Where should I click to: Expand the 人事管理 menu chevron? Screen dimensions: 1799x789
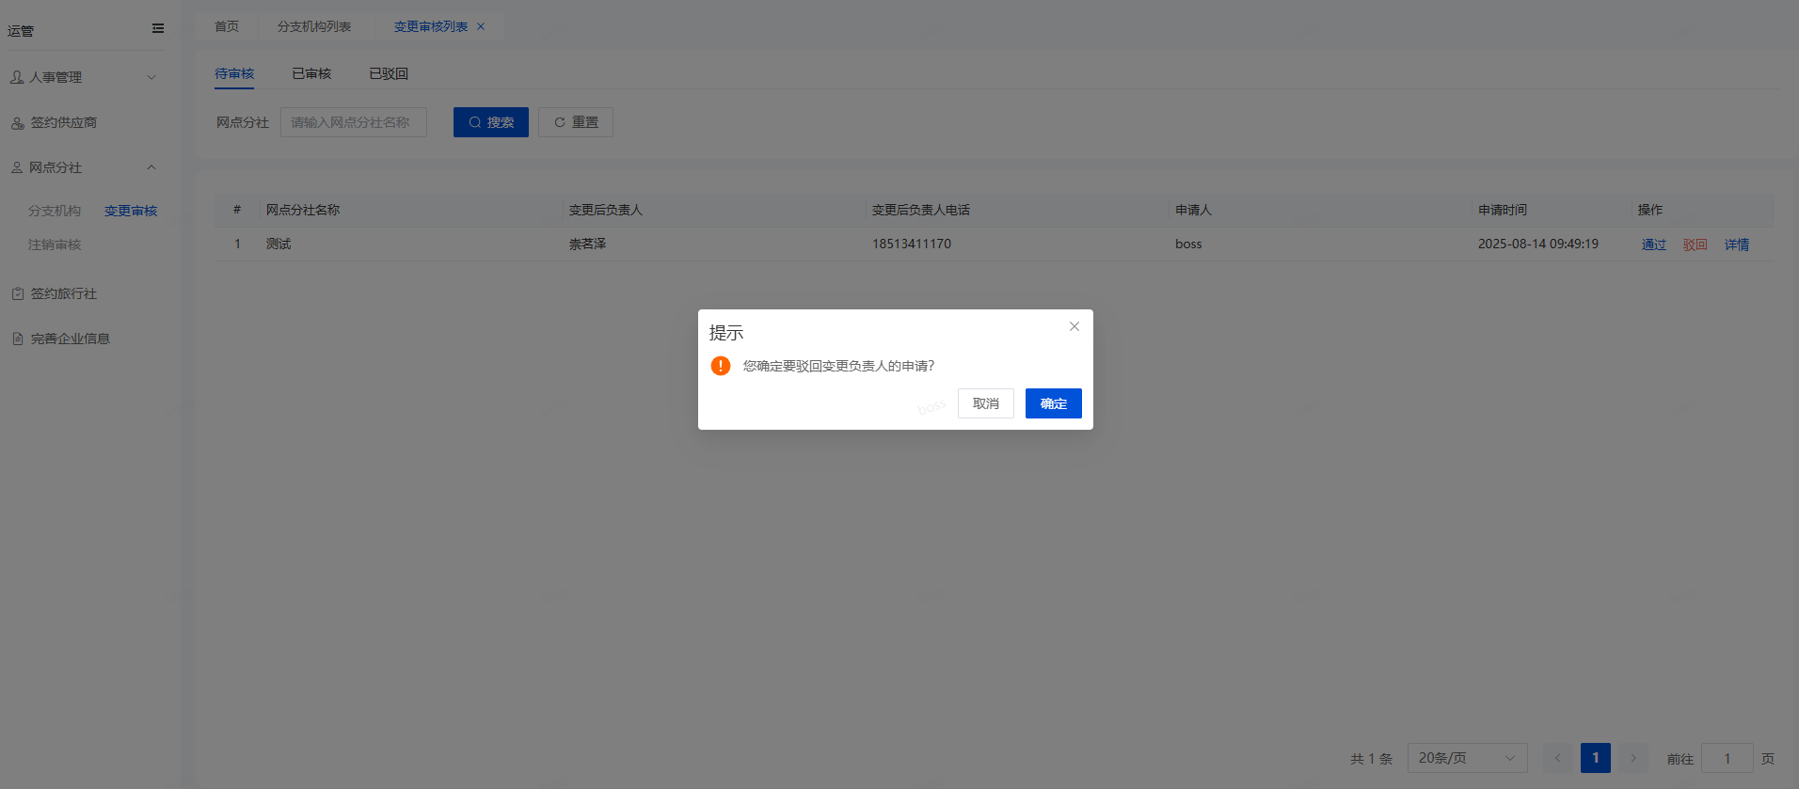coord(151,77)
